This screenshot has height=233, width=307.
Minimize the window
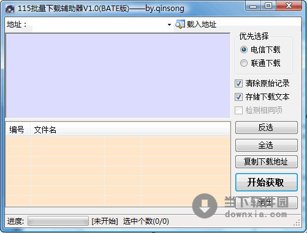click(x=253, y=6)
